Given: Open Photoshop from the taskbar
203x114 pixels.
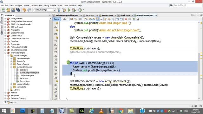Looking at the screenshot, I should pos(23,111).
